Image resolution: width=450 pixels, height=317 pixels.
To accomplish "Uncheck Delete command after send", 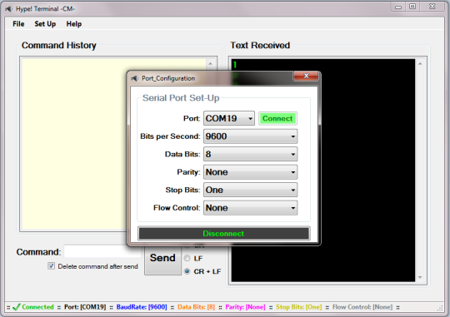I will [51, 266].
